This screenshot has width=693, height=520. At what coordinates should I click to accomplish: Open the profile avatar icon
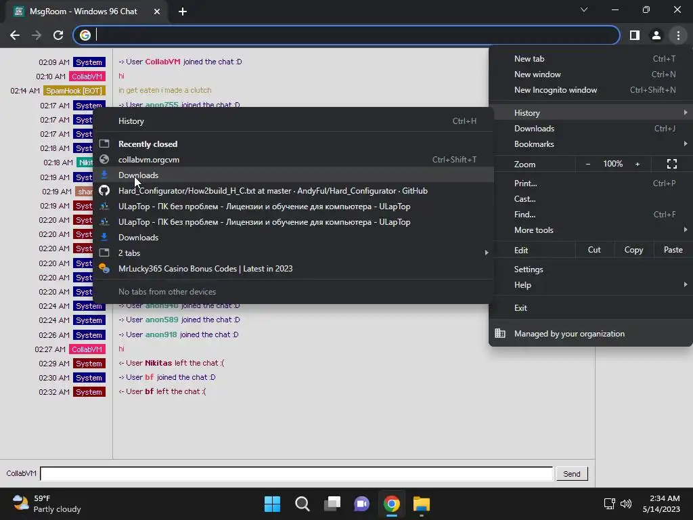656,35
